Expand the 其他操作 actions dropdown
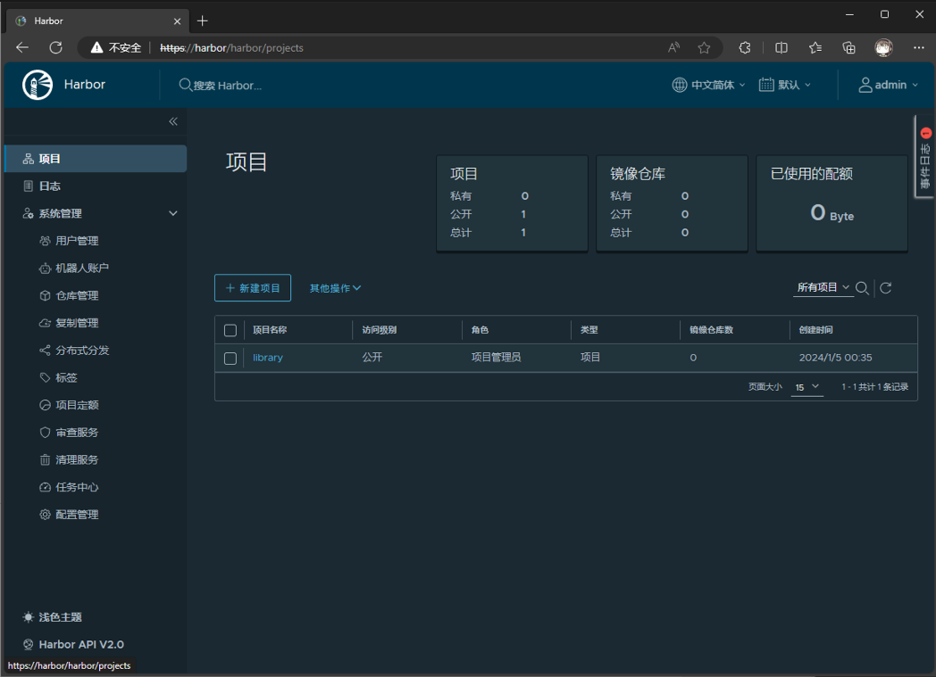Screen dimensions: 936x677 click(x=335, y=288)
